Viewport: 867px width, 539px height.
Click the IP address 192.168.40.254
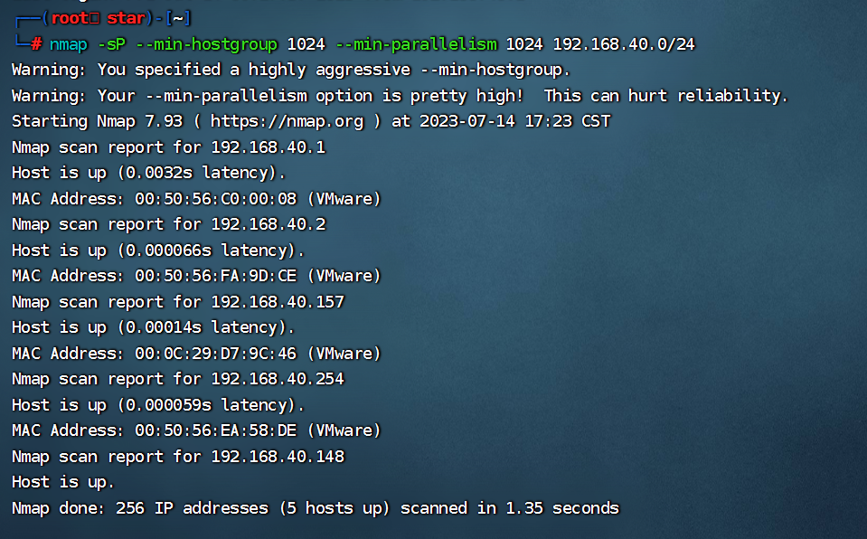point(278,379)
